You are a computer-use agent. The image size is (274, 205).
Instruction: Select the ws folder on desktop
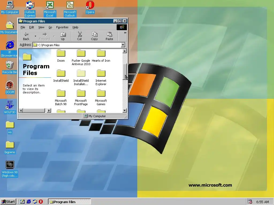click(10, 127)
